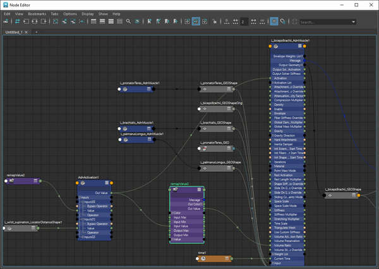
Task: Click the Out Value output port on AdnActivation1
Action: pos(112,193)
